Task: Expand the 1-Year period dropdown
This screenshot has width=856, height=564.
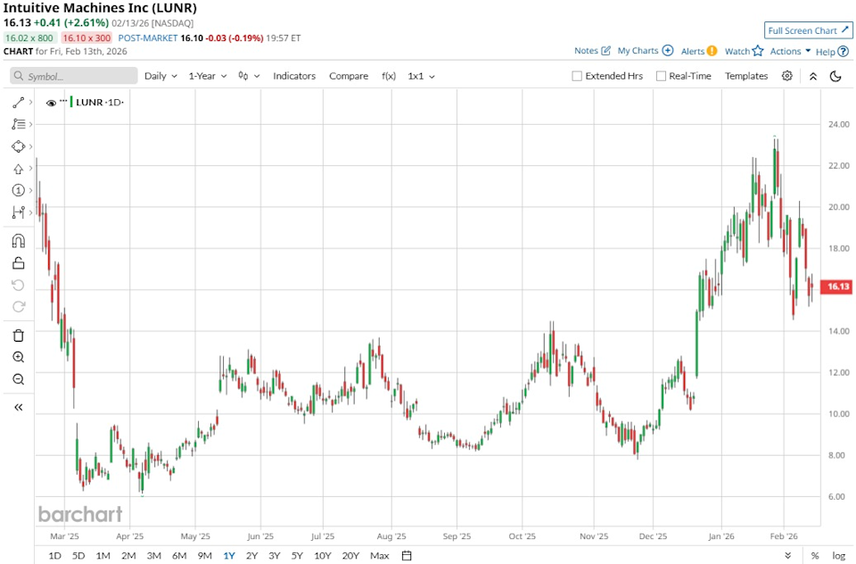Action: (x=207, y=76)
